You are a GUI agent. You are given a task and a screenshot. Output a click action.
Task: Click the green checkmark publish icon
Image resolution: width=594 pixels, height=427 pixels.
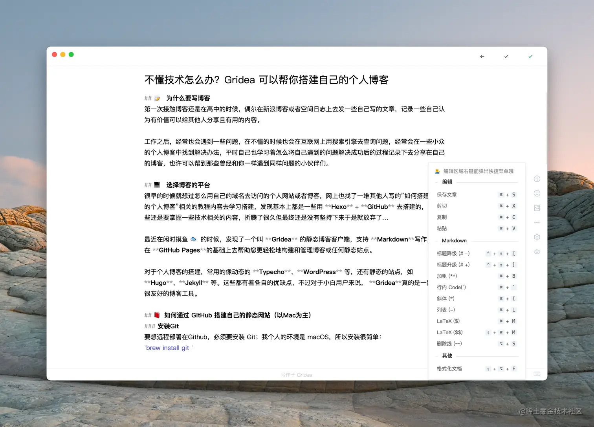click(530, 57)
